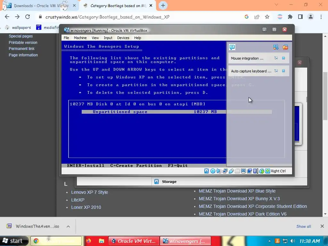Viewport: 328px width, 246px height.
Task: Click the audio indicator in VM status bar
Action: point(219,171)
